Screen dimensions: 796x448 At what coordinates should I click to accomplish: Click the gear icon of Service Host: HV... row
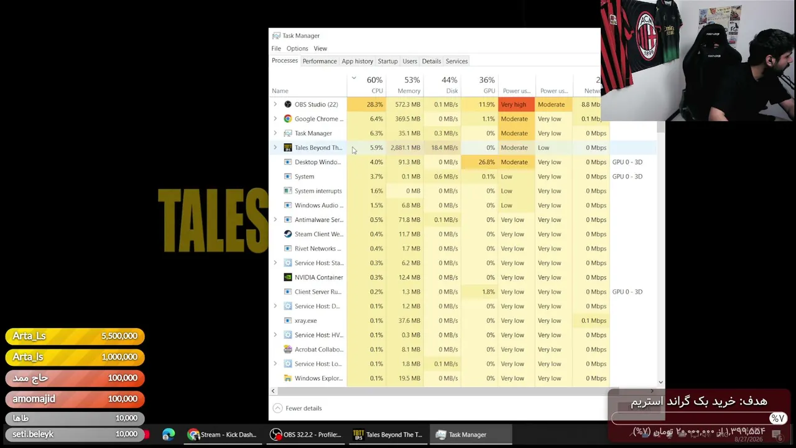click(287, 335)
